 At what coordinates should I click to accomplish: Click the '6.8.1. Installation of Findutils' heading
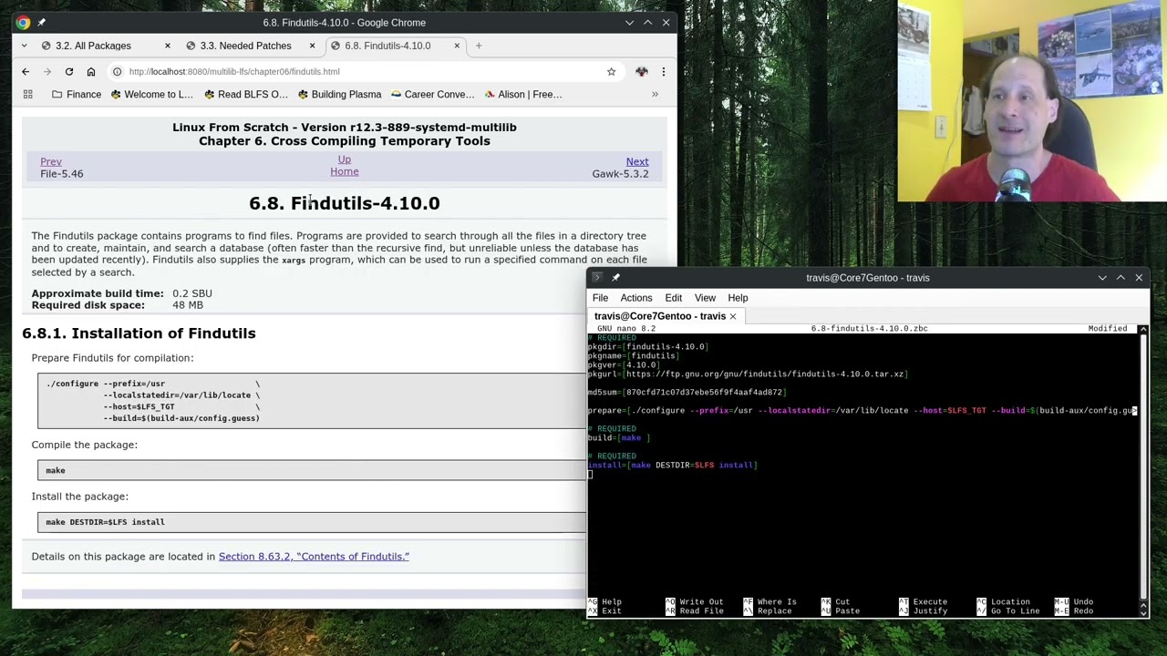point(139,333)
